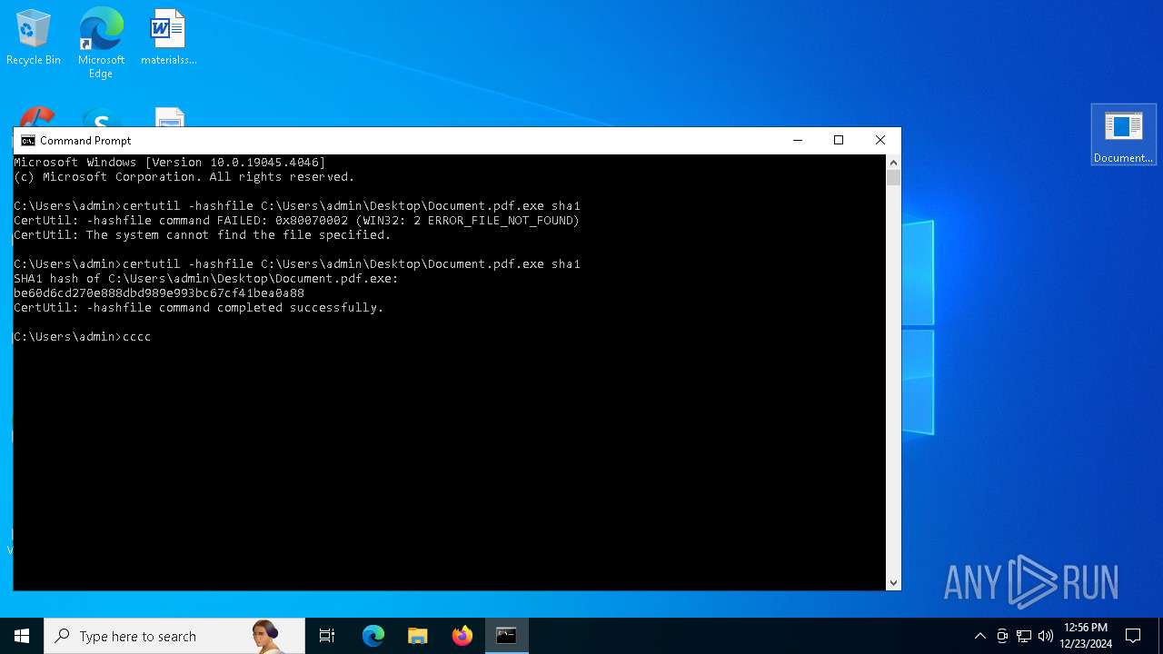Click the 'SHA1 hash of C:\Users' line
1163x654 pixels.
[x=206, y=279]
